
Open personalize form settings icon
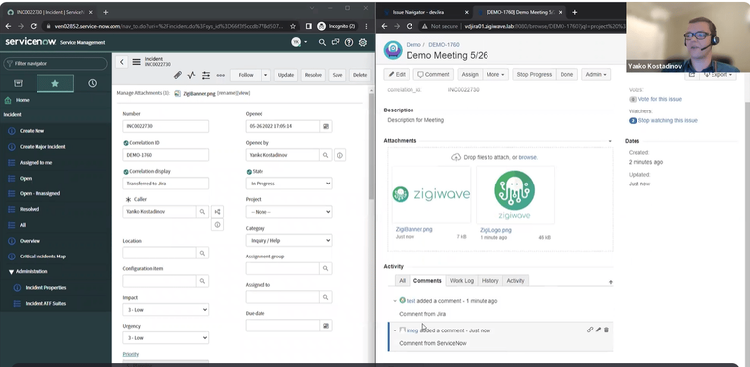click(x=206, y=75)
